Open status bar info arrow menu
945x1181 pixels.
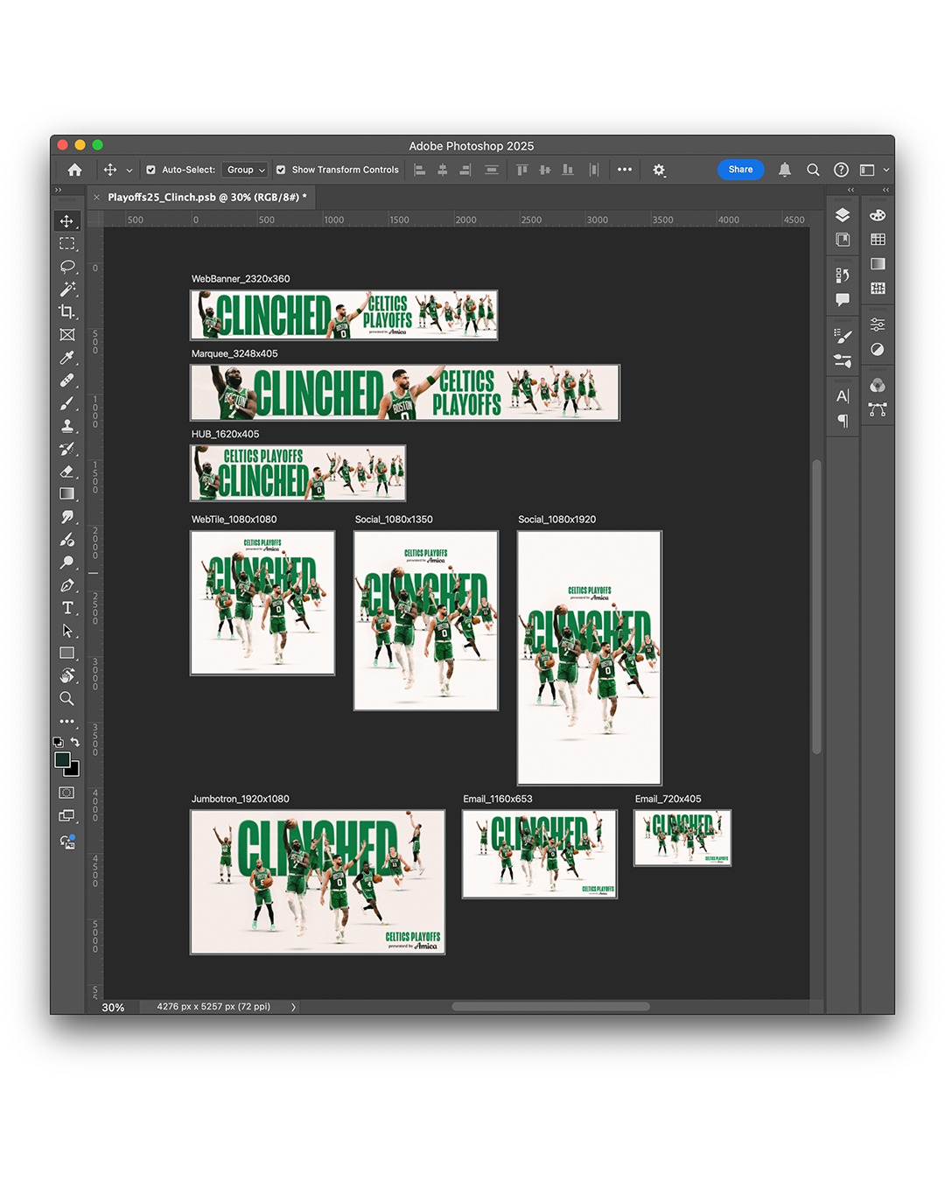pyautogui.click(x=293, y=1007)
